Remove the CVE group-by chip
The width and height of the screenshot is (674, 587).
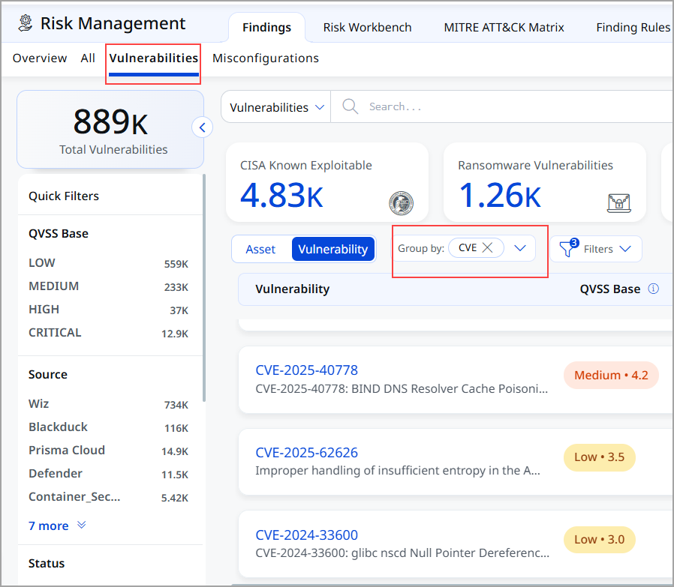point(487,248)
